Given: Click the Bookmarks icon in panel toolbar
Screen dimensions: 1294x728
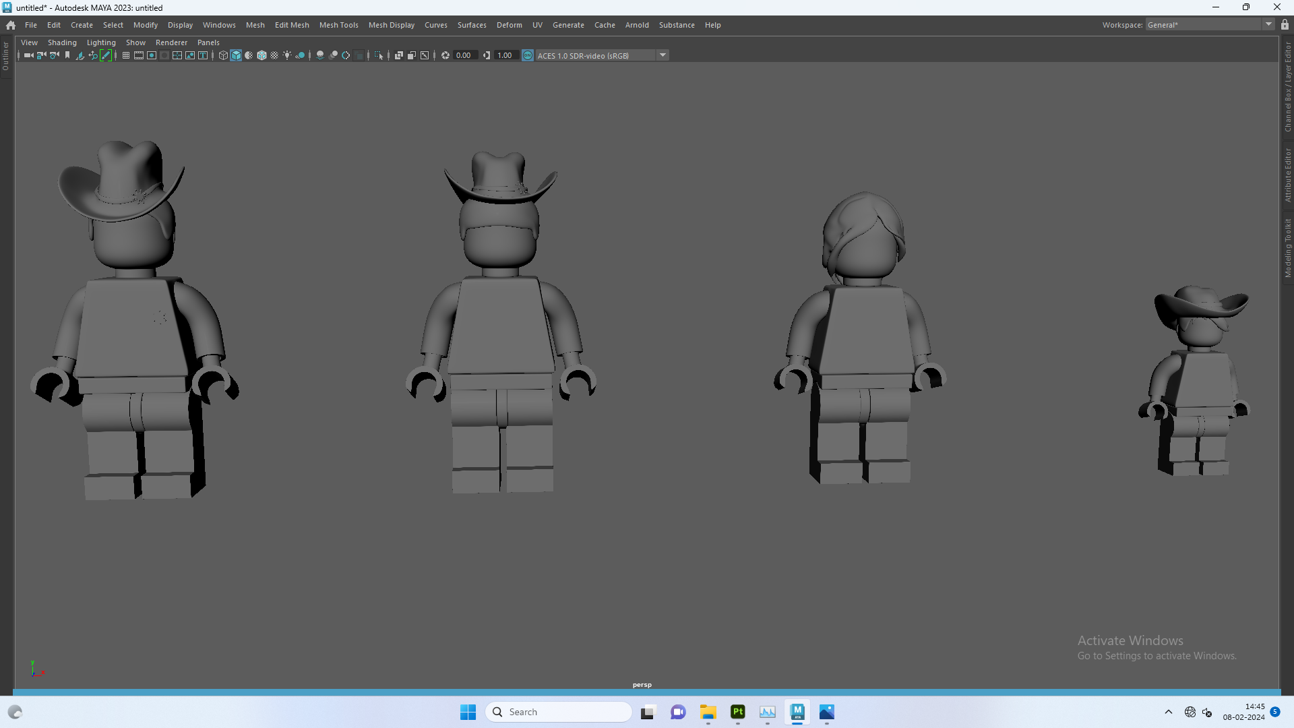Looking at the screenshot, I should [67, 55].
